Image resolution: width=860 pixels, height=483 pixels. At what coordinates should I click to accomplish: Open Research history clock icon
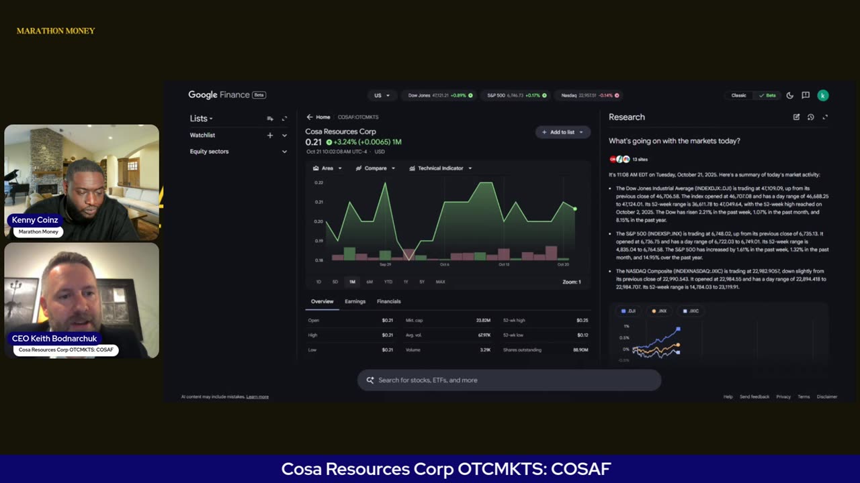pyautogui.click(x=811, y=117)
